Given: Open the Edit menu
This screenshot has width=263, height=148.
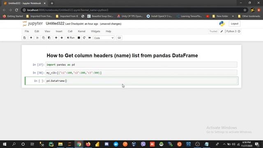Looking at the screenshot, I should point(37,31).
